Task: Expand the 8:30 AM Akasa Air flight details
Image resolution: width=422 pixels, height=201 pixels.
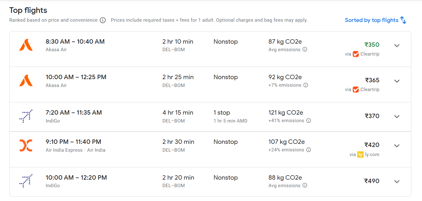Action: point(397,46)
